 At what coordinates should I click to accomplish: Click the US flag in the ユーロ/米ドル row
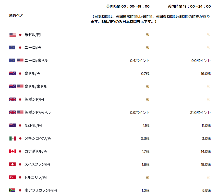[x=20, y=61]
